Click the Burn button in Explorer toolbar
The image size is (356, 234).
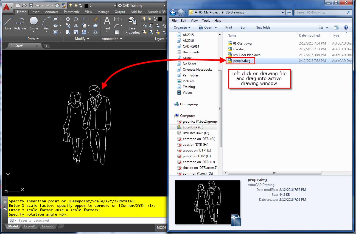(244, 27)
